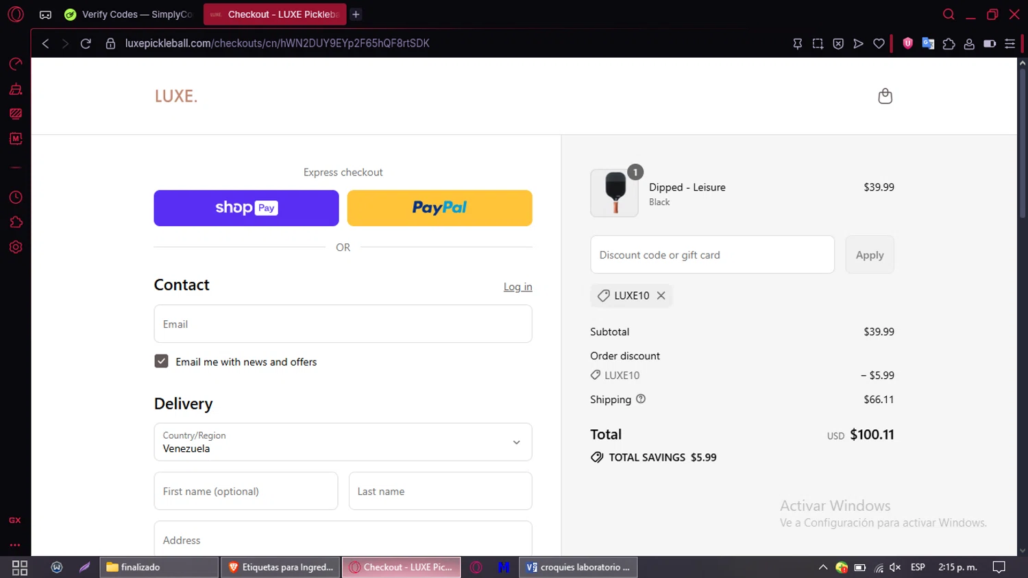This screenshot has width=1028, height=578.
Task: Open GX Control speedometer in sidebar
Action: pyautogui.click(x=15, y=64)
